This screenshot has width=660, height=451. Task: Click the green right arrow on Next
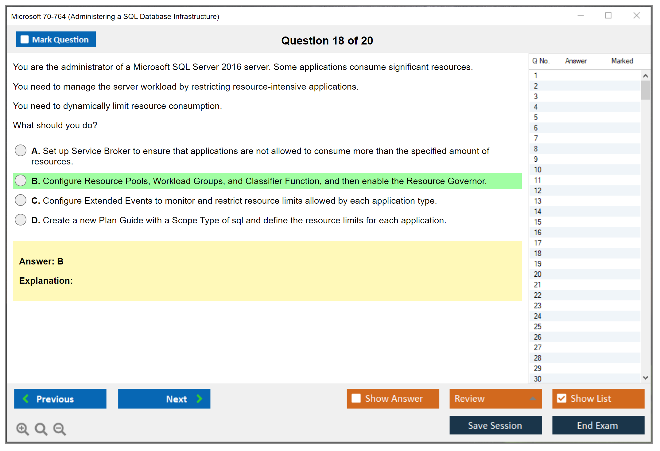point(199,399)
